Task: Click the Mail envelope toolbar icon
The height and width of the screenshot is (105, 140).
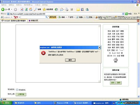Action: point(62,9)
